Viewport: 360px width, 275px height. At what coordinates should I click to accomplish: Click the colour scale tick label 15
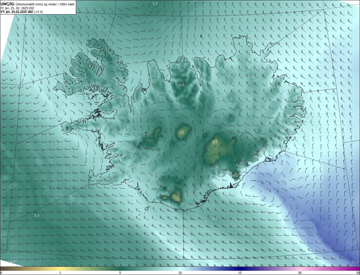240,273
